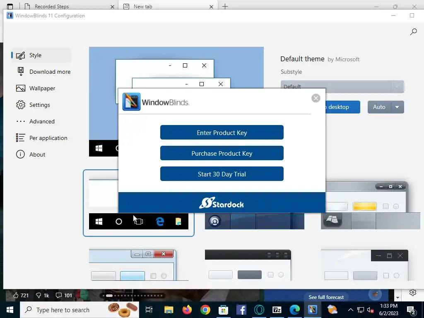The image size is (424, 318).
Task: Click the Download more arrow icon
Action: click(x=21, y=72)
